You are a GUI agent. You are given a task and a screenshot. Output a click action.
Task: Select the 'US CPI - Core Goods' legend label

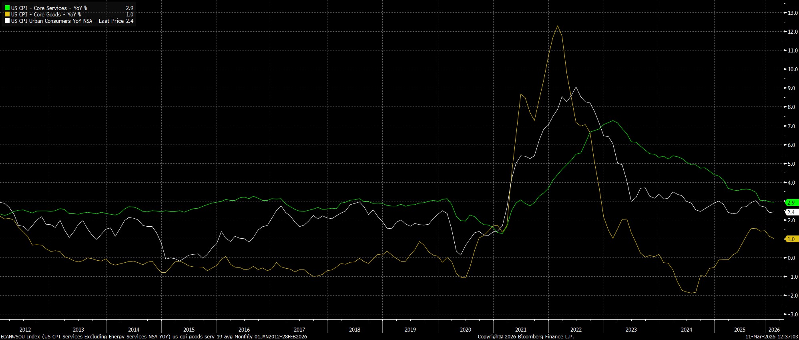click(x=46, y=14)
